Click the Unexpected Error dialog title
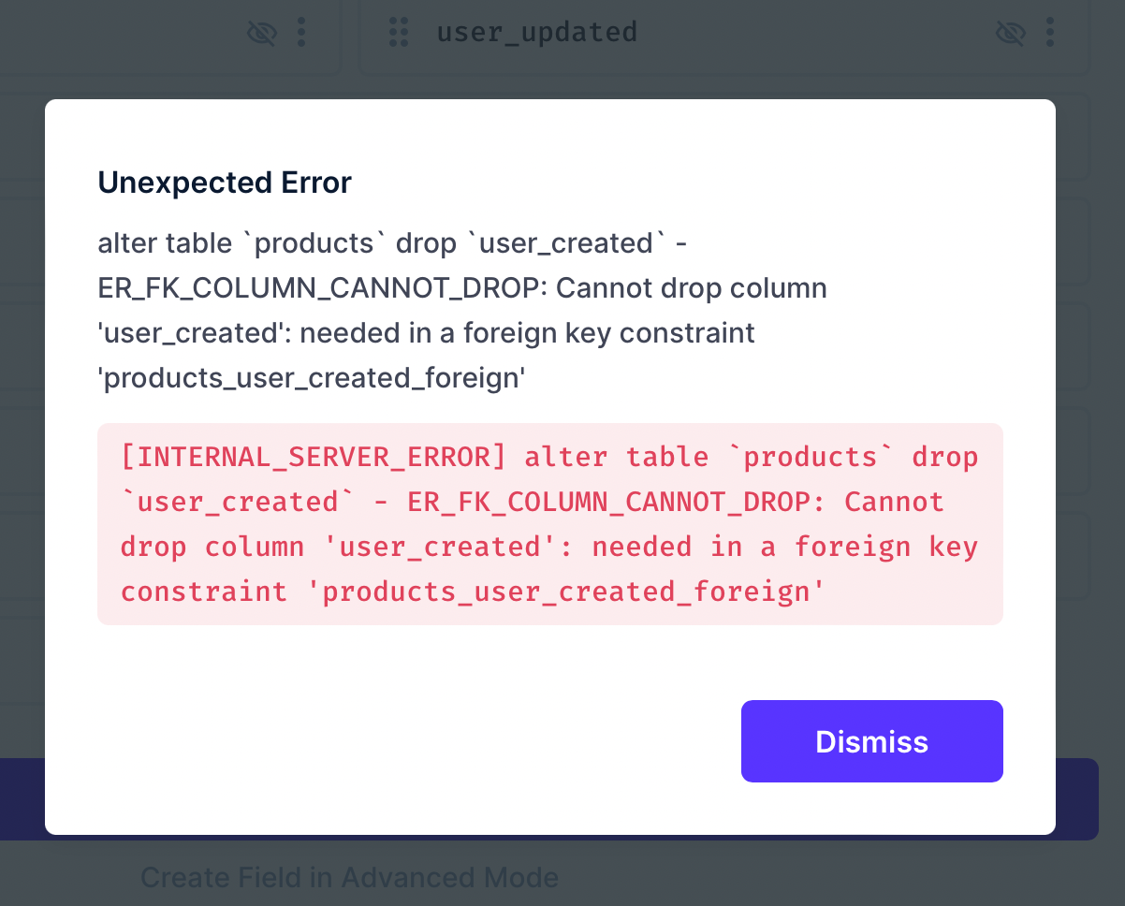The image size is (1125, 906). click(225, 182)
